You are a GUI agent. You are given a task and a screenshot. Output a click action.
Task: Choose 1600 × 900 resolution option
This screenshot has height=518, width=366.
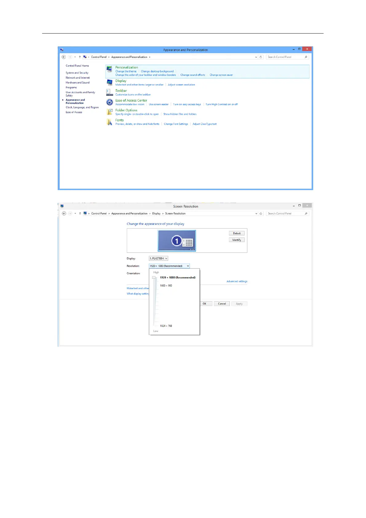click(166, 285)
